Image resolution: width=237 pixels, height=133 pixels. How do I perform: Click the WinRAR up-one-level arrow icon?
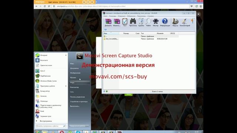(105, 30)
